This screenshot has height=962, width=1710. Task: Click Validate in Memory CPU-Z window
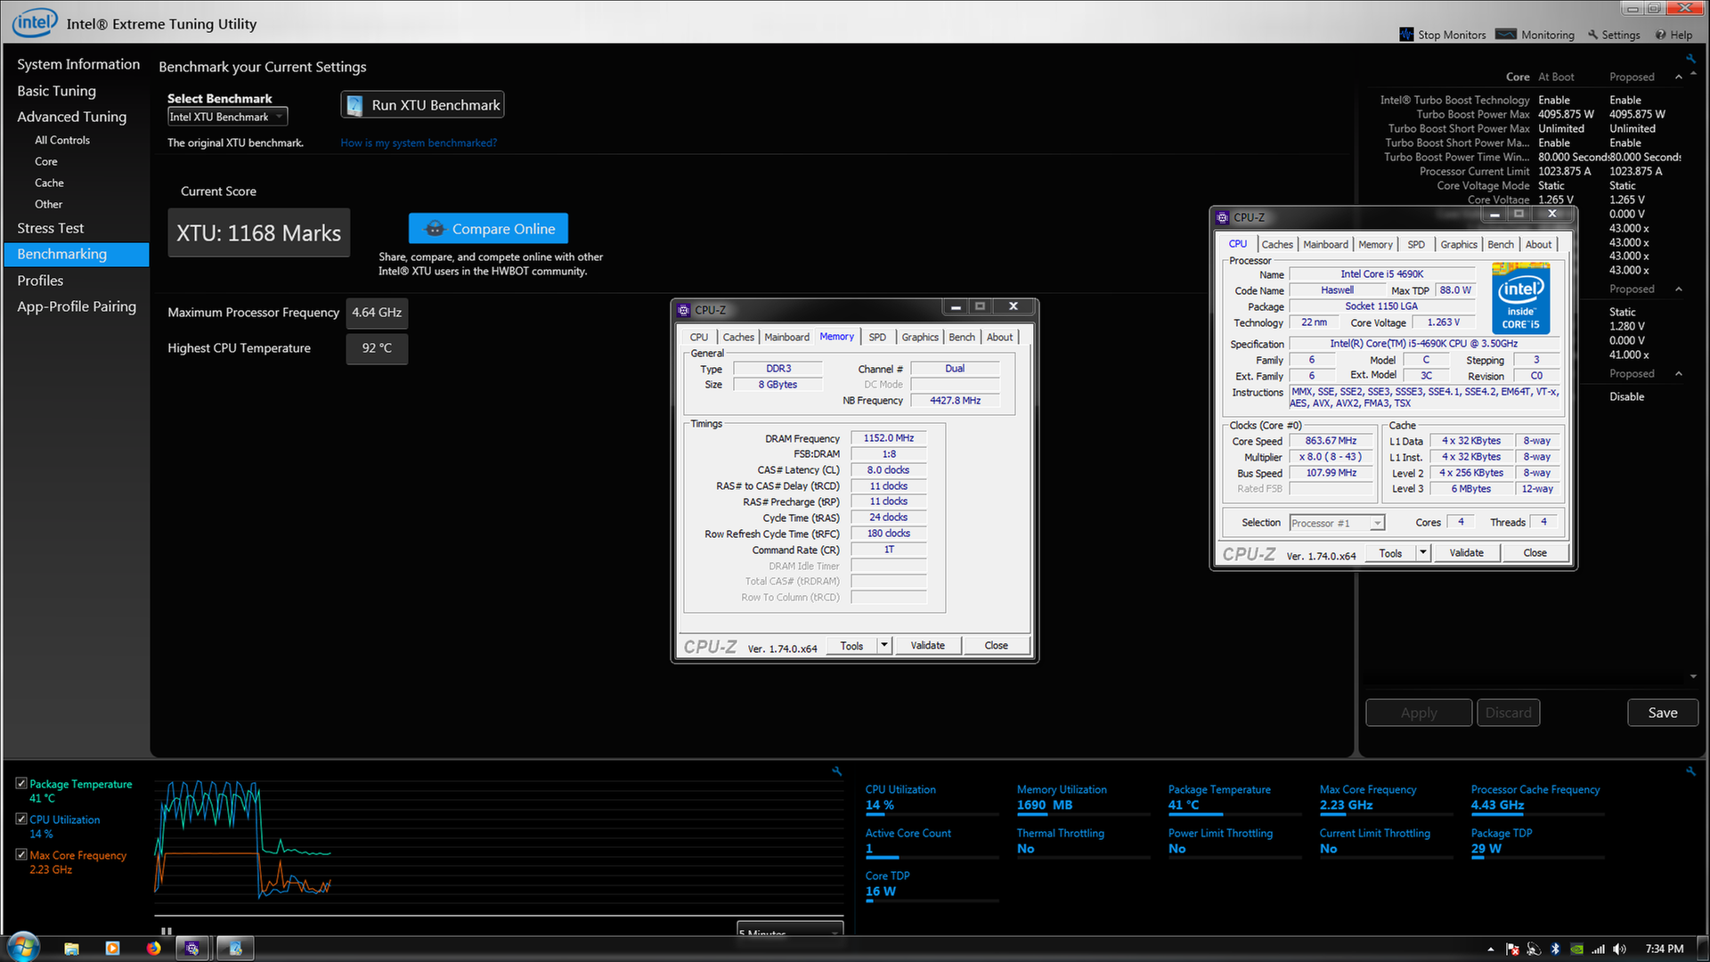(x=927, y=646)
